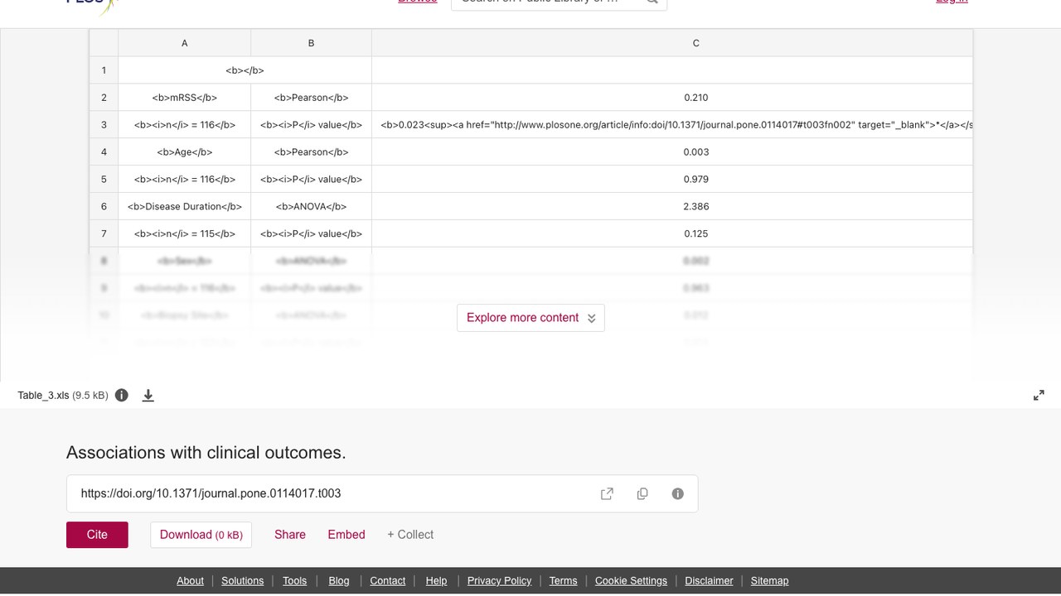This screenshot has height=596, width=1061.
Task: Click the info icon beside Table_3.xls
Action: pos(122,395)
